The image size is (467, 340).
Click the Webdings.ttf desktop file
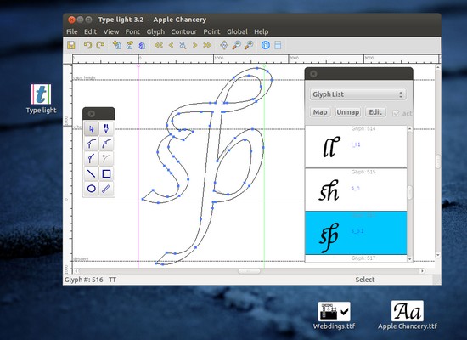[x=334, y=315]
